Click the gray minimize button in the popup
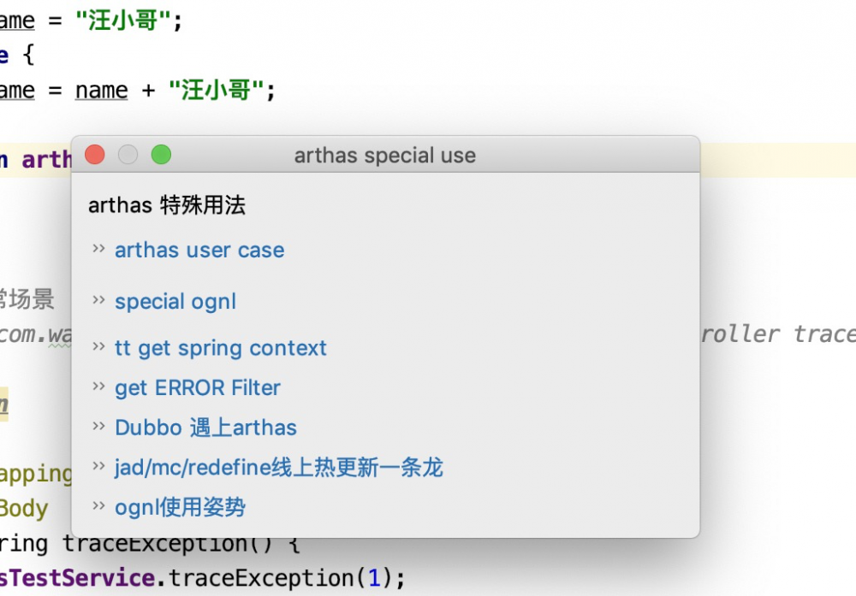The width and height of the screenshot is (856, 596). 128,155
